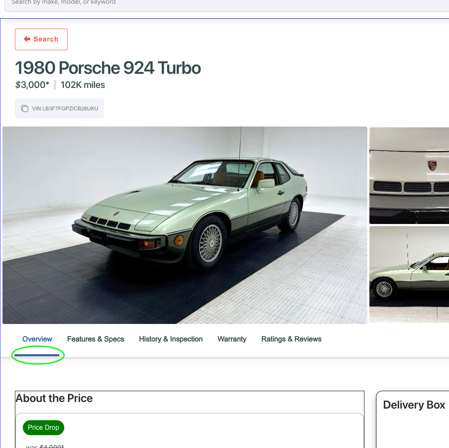
Task: Click the 1980 Porsche 924 Turbo title
Action: click(108, 68)
